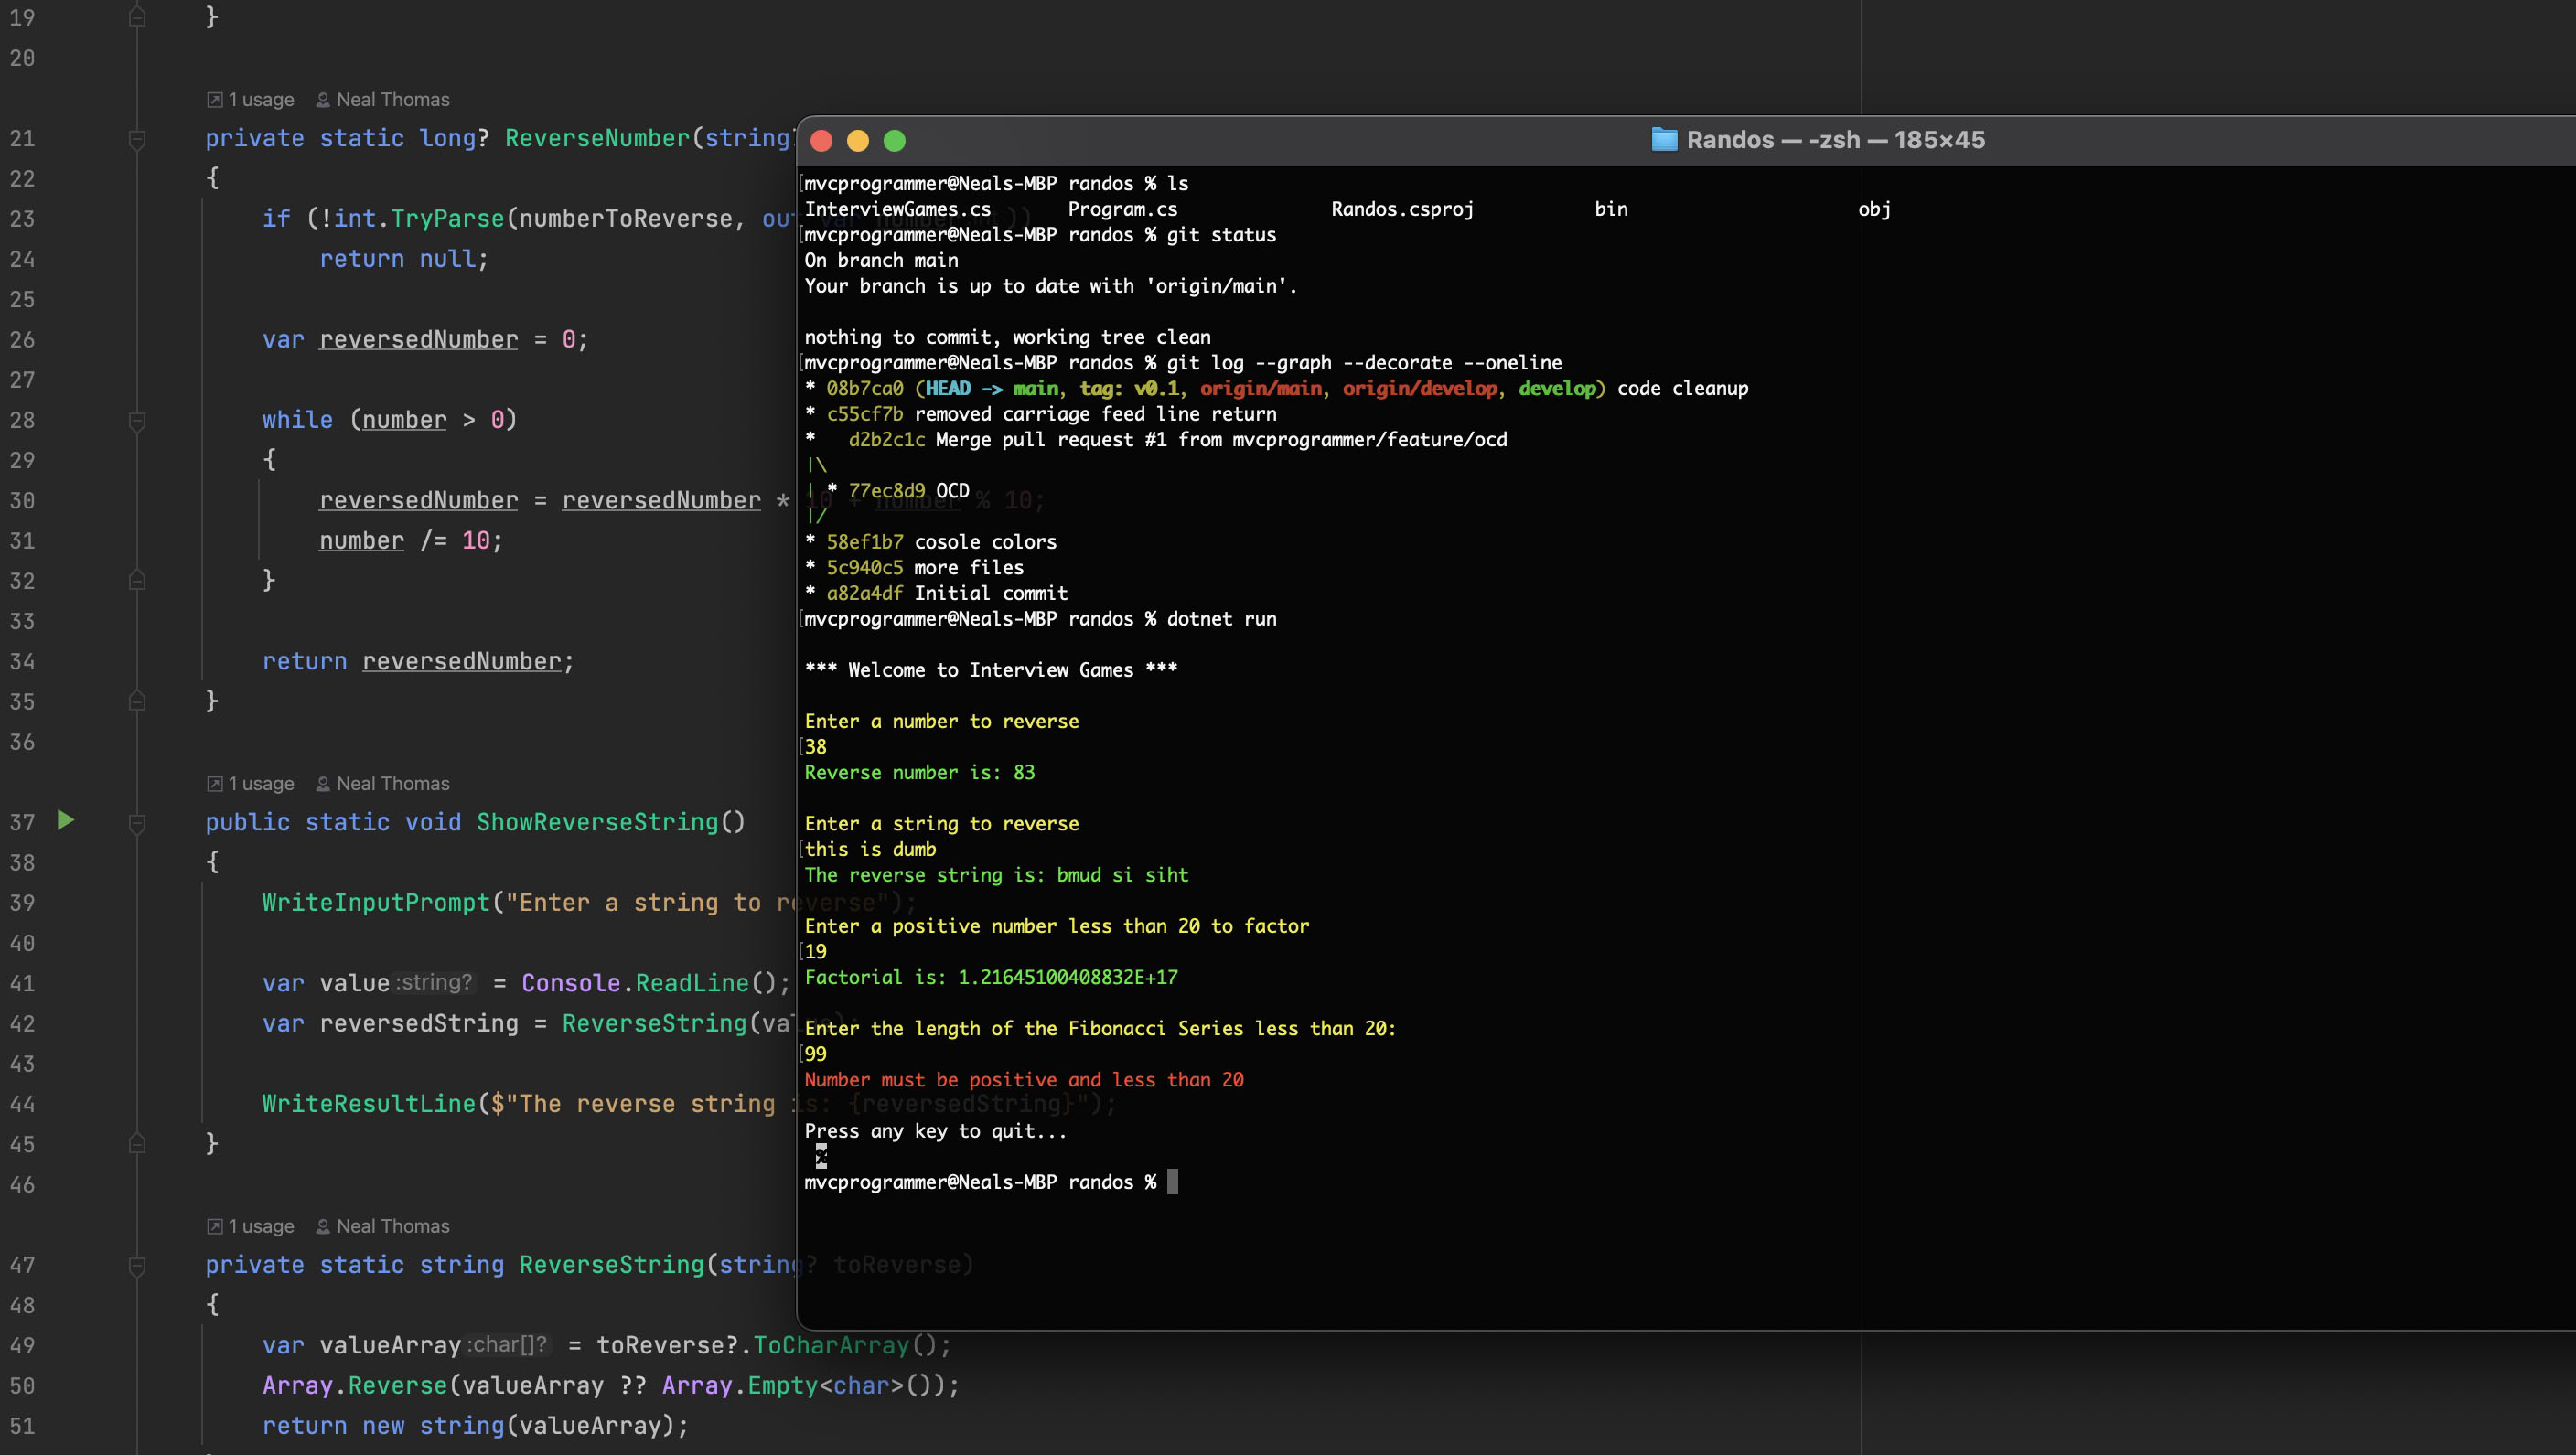Click 'origin/develop' ref in git log
2576x1455 pixels.
point(1420,389)
